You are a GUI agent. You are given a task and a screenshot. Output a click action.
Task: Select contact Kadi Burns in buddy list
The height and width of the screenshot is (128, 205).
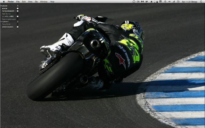click(x=6, y=14)
